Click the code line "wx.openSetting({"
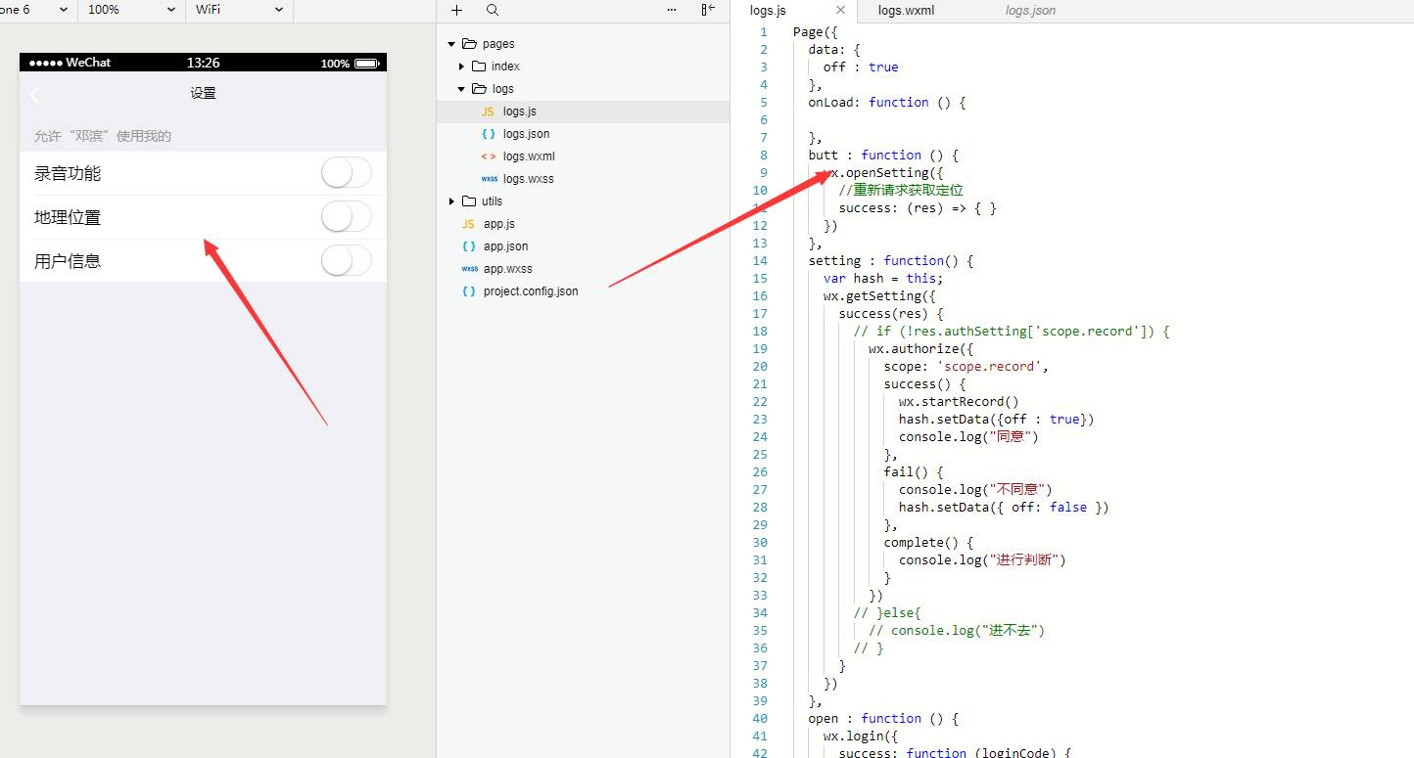Viewport: 1414px width, 758px height. pos(884,173)
